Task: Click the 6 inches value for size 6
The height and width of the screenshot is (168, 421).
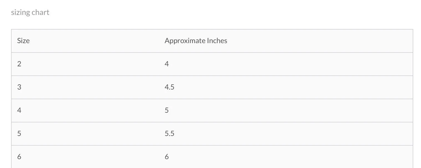Action: pyautogui.click(x=167, y=157)
